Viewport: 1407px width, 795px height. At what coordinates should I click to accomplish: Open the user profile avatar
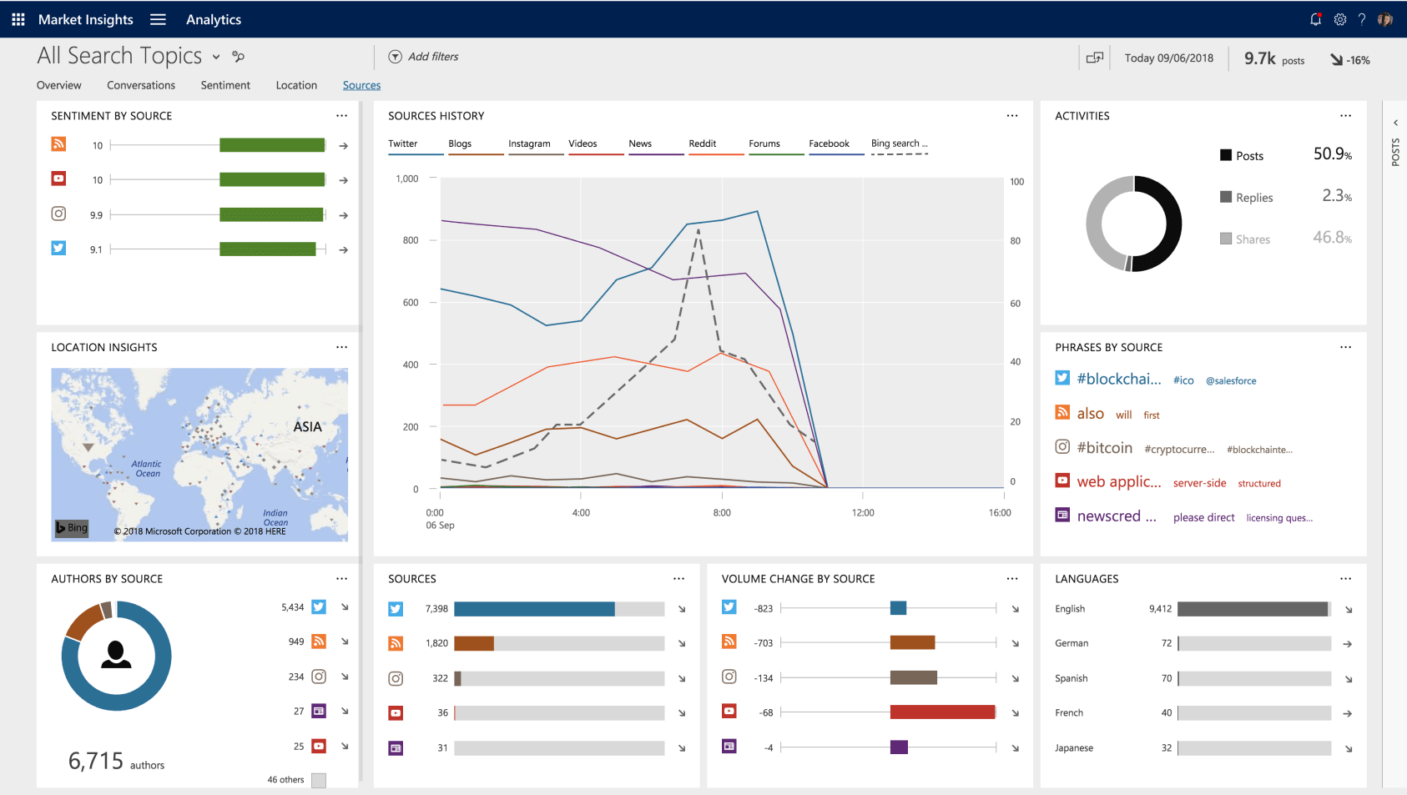pyautogui.click(x=1385, y=19)
